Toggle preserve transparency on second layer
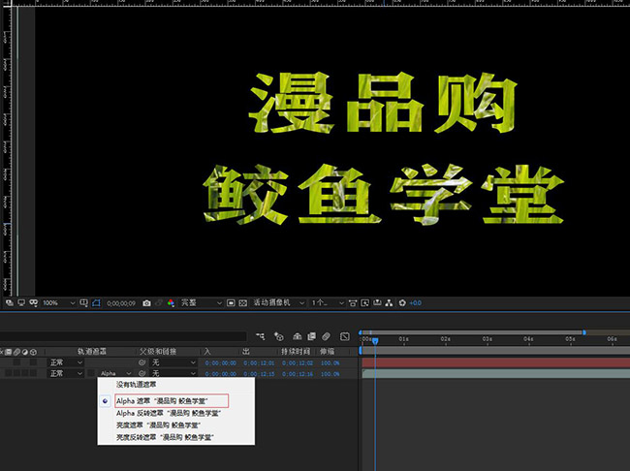 tap(92, 373)
